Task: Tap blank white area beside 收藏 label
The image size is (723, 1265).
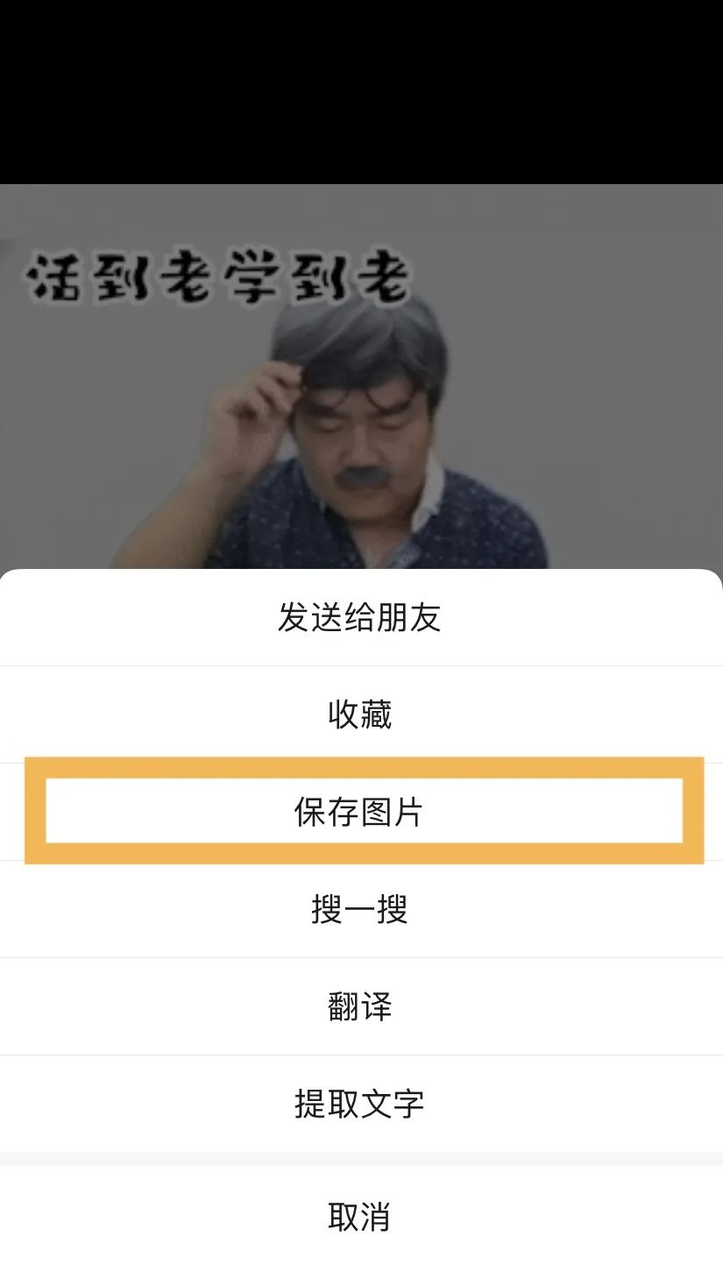Action: [543, 714]
